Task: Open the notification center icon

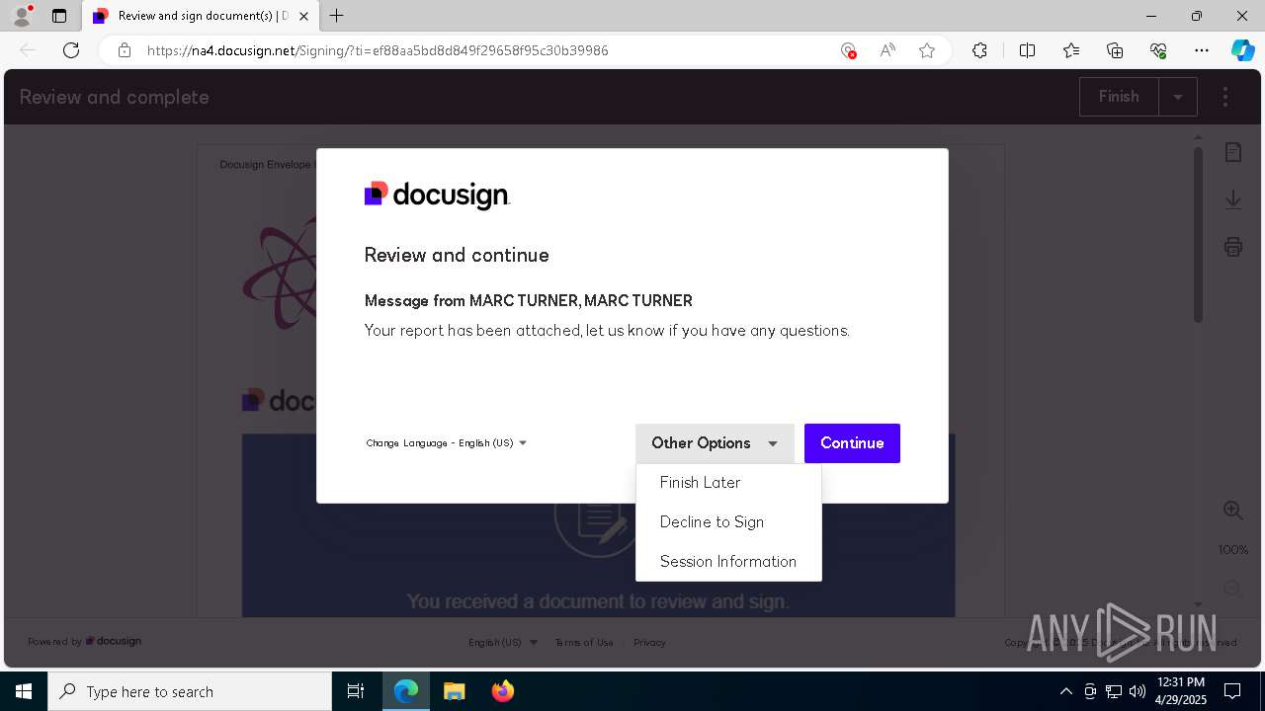Action: click(1232, 691)
